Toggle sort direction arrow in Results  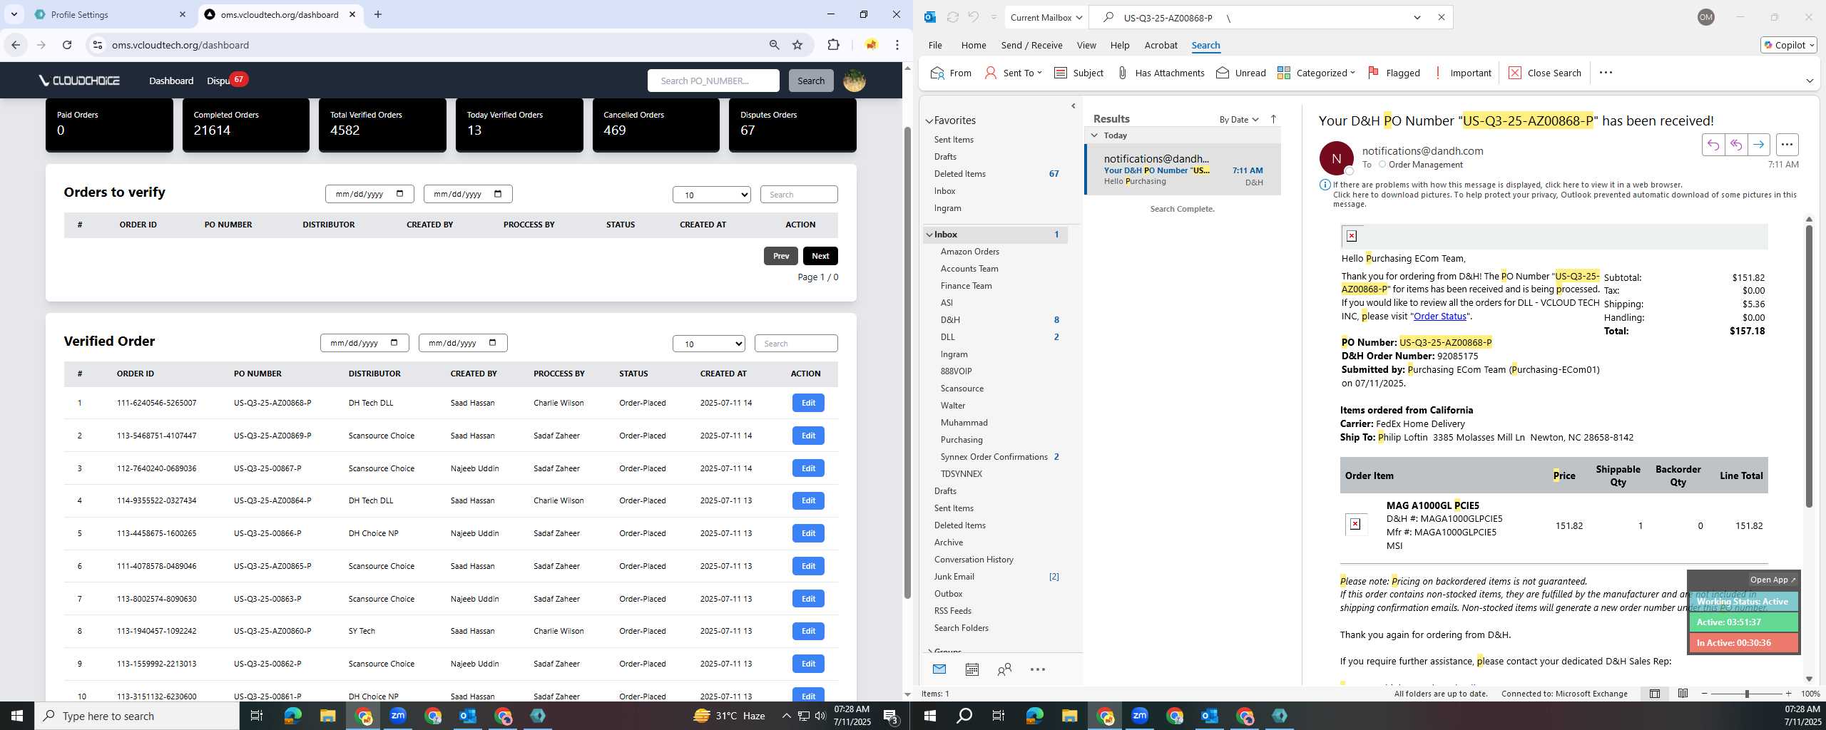coord(1273,119)
